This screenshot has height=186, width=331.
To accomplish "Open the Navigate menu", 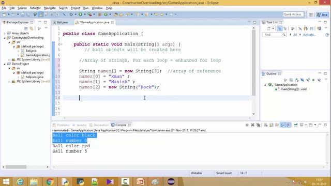I will [x=50, y=8].
